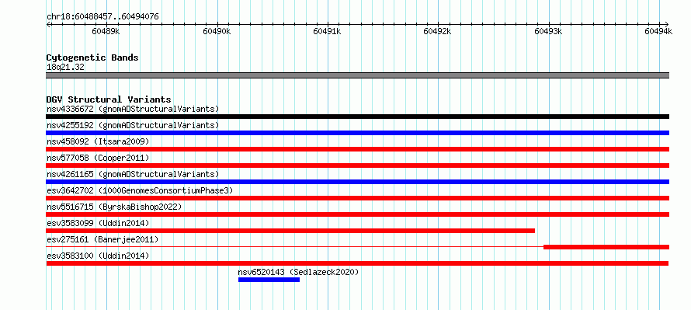691x310 pixels.
Task: Click the short nsv6520143 blue bar
Action: click(269, 280)
